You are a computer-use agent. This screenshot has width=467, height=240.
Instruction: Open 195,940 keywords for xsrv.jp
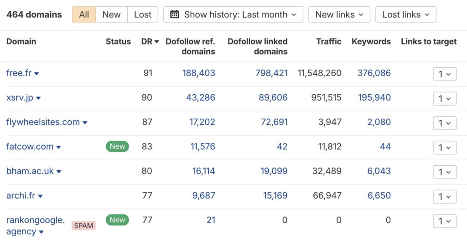pyautogui.click(x=374, y=97)
